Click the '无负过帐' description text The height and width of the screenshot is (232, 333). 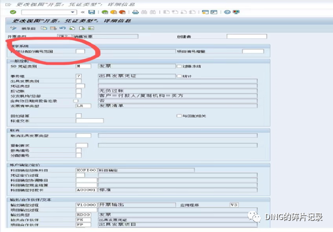coord(111,91)
